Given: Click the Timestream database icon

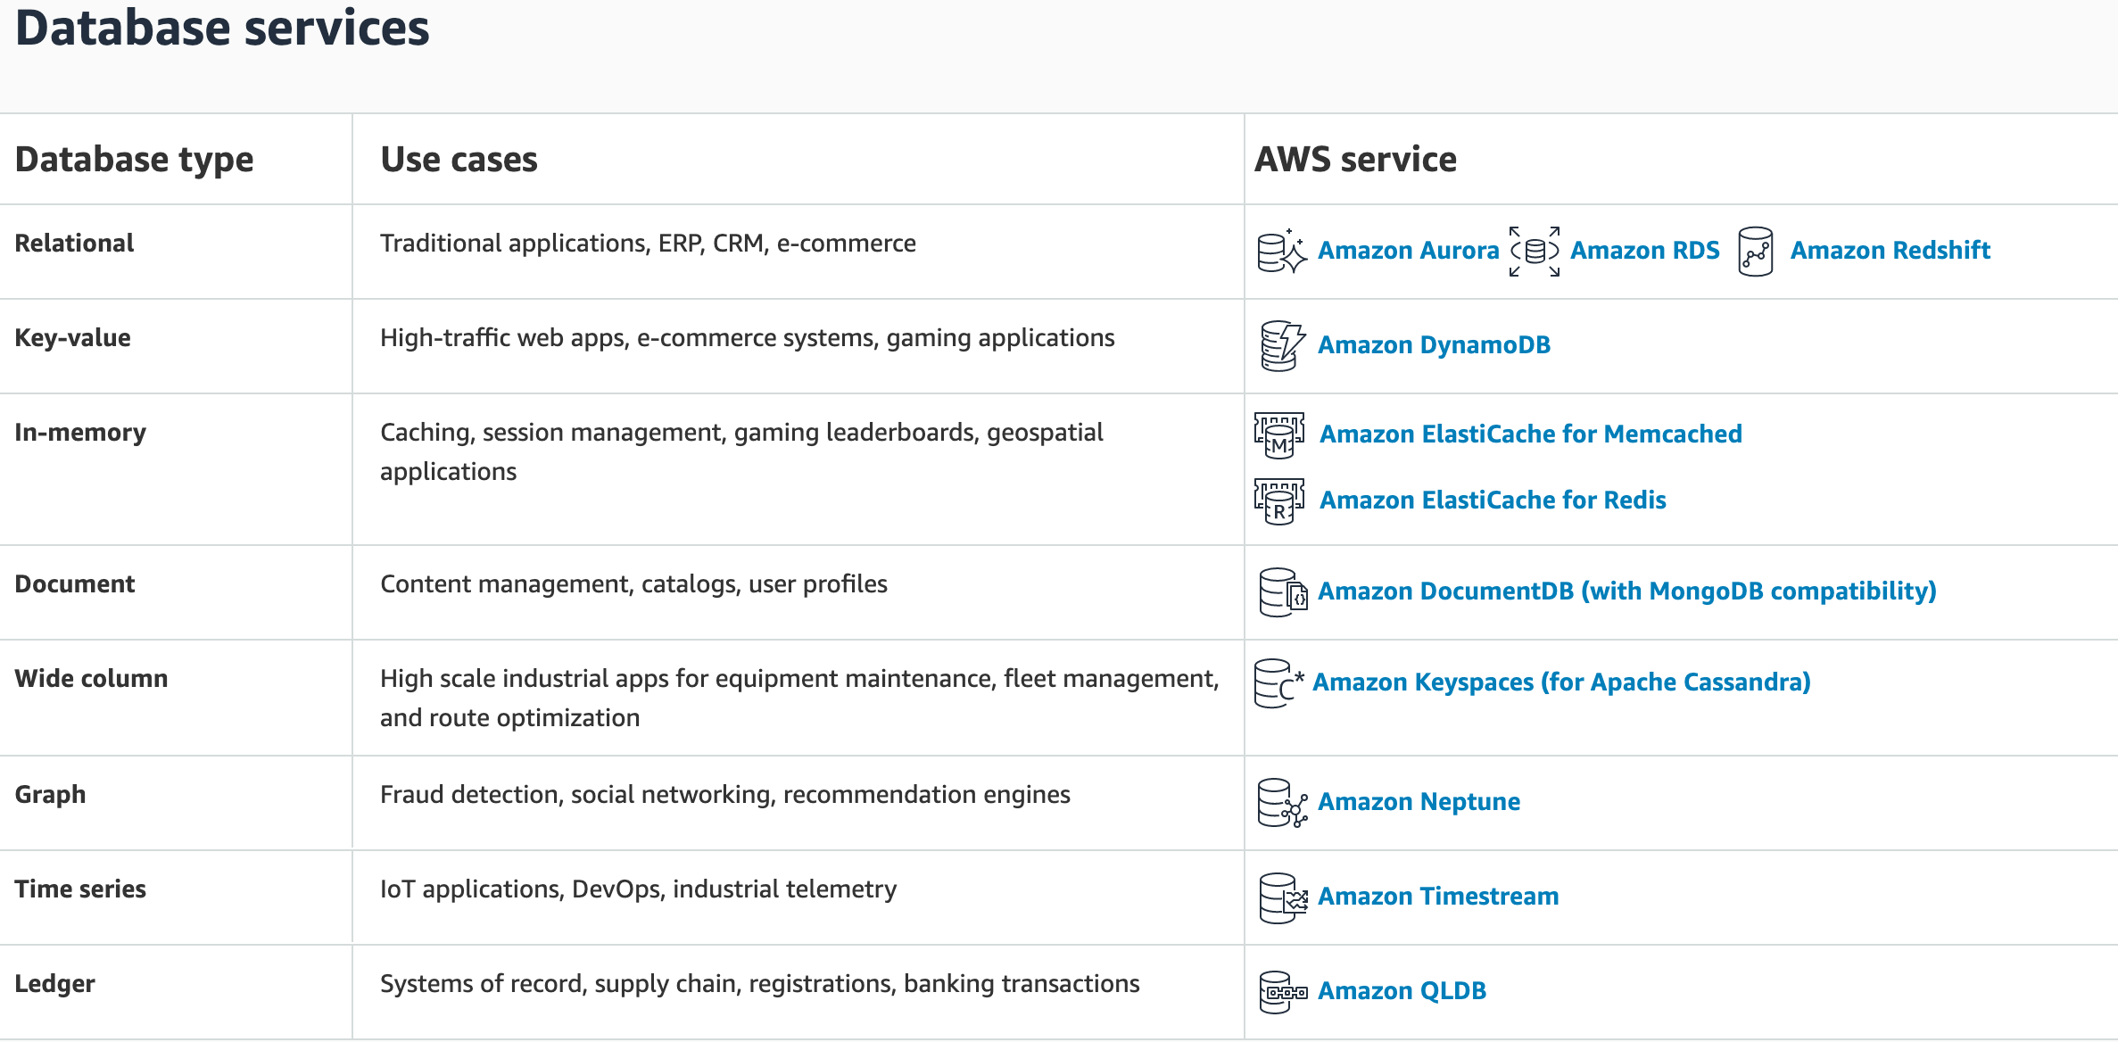Looking at the screenshot, I should (1283, 897).
